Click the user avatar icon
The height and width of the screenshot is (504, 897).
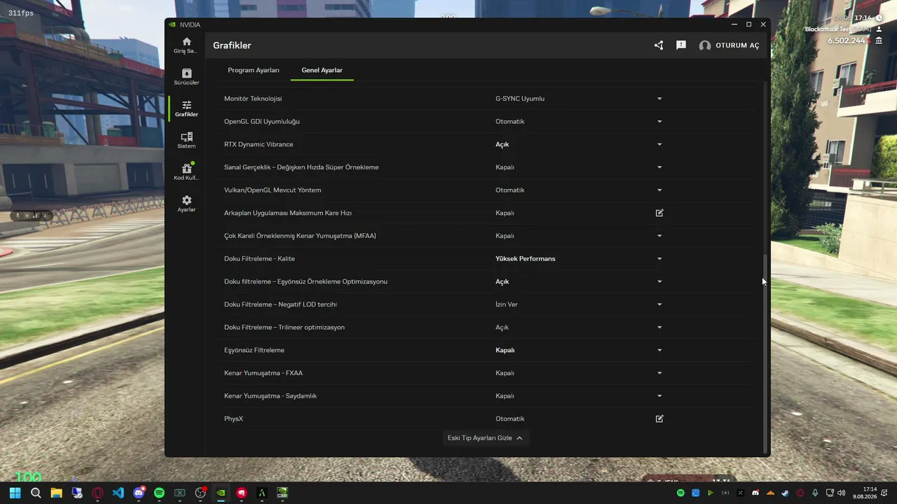(705, 45)
